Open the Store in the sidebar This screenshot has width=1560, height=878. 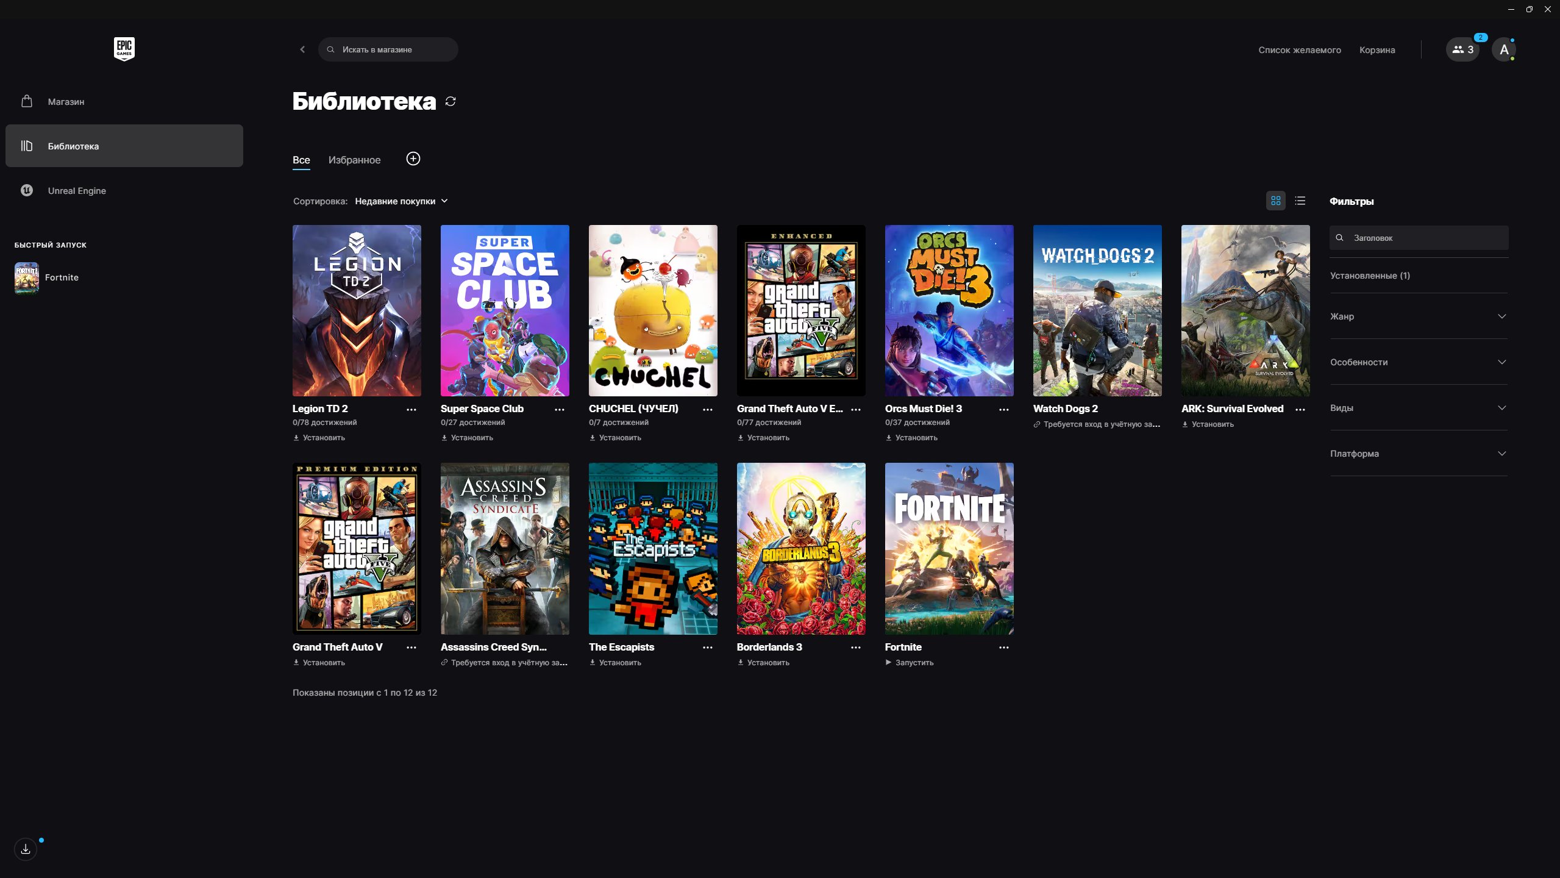pos(124,101)
